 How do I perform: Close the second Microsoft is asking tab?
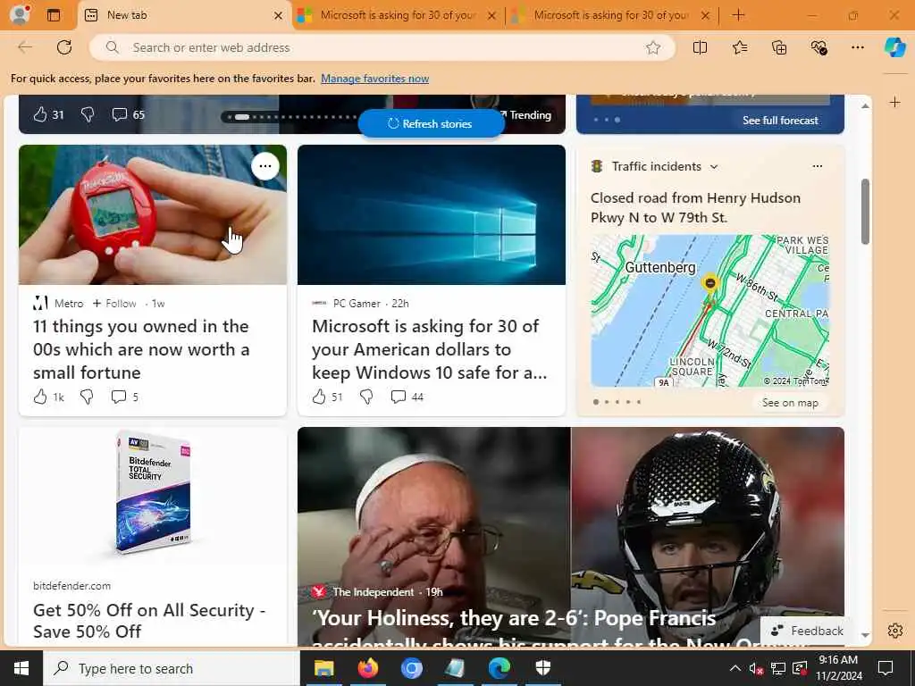coord(492,16)
